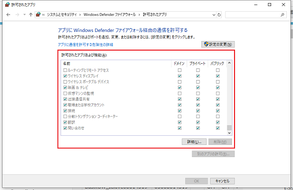Minimize the 許可されたアプリ window
The width and height of the screenshot is (293, 190).
[256, 5]
